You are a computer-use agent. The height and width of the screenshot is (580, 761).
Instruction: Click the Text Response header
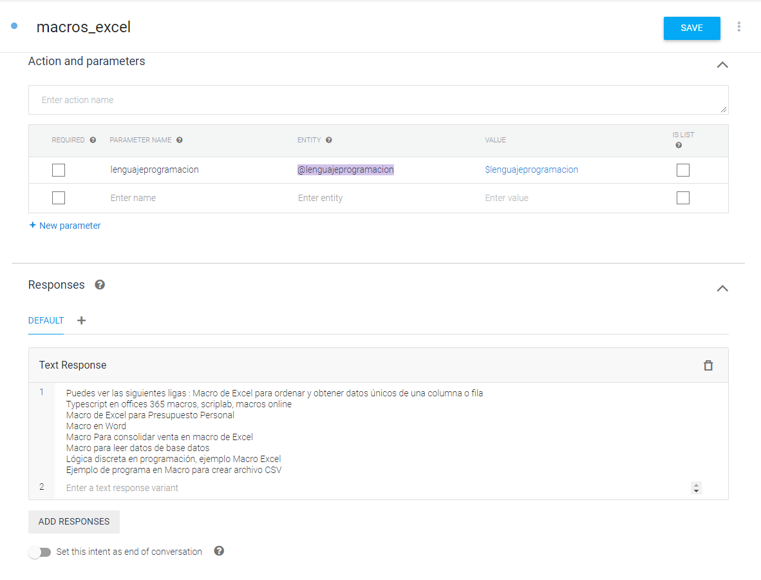coord(73,365)
